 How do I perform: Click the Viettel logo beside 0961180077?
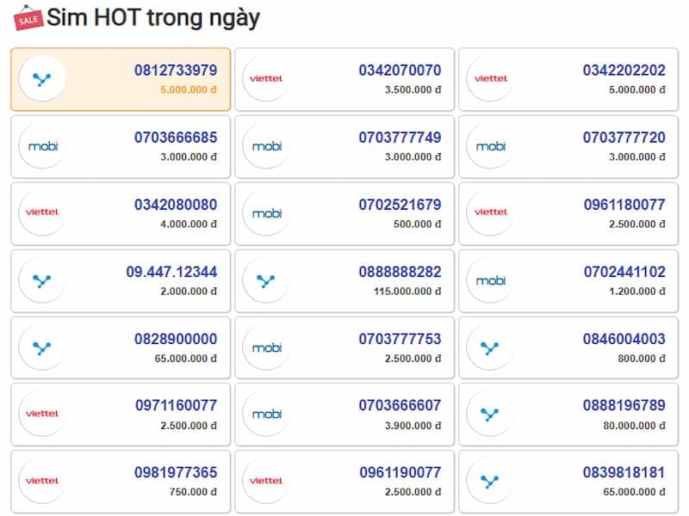coord(490,213)
